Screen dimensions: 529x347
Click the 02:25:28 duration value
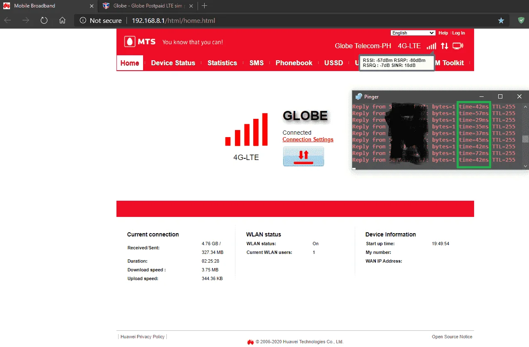(x=210, y=261)
